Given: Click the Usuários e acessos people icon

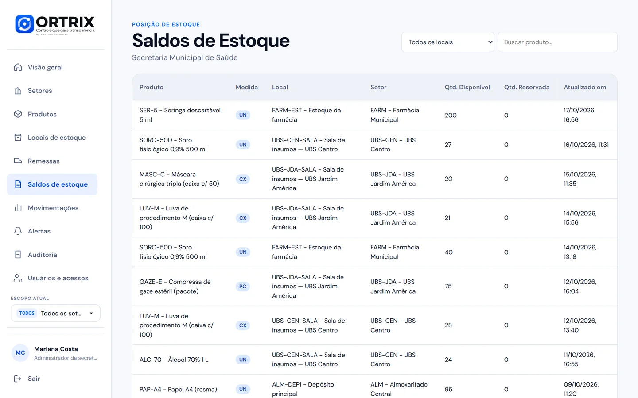Looking at the screenshot, I should (18, 278).
